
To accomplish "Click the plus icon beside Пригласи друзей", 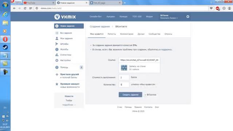I will point(57,74).
